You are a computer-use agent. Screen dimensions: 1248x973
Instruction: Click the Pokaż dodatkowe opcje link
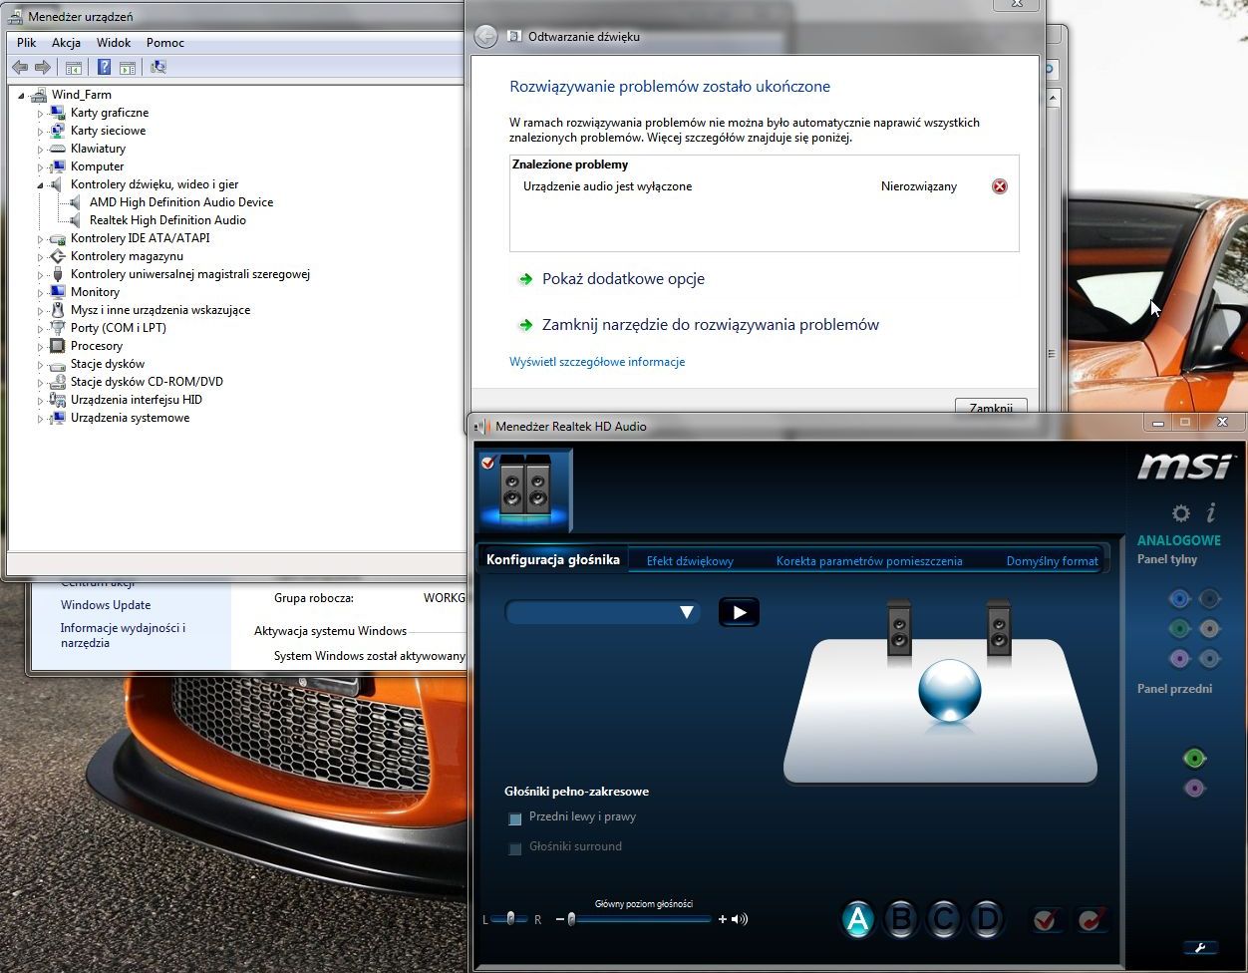pos(623,279)
